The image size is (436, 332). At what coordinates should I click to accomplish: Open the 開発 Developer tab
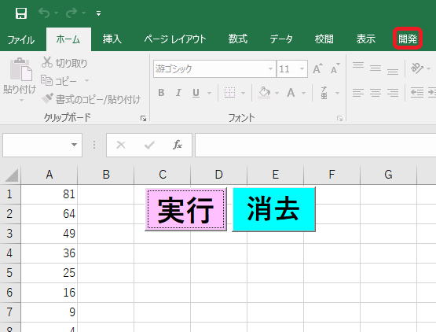click(x=408, y=39)
